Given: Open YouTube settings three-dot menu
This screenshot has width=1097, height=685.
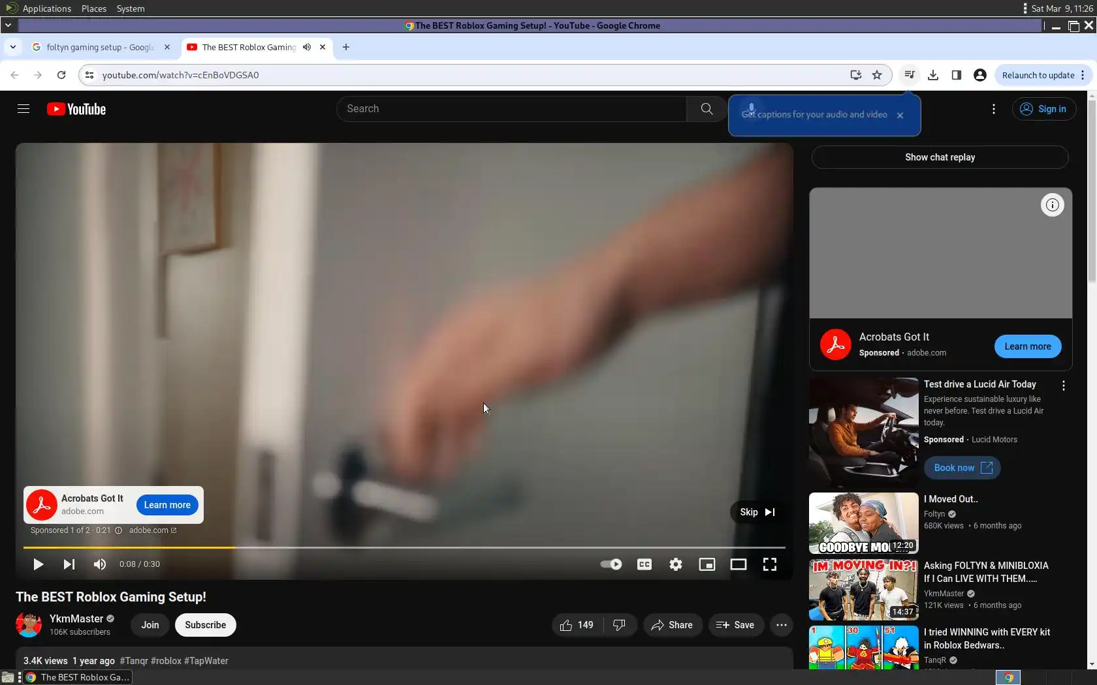Looking at the screenshot, I should [x=994, y=109].
